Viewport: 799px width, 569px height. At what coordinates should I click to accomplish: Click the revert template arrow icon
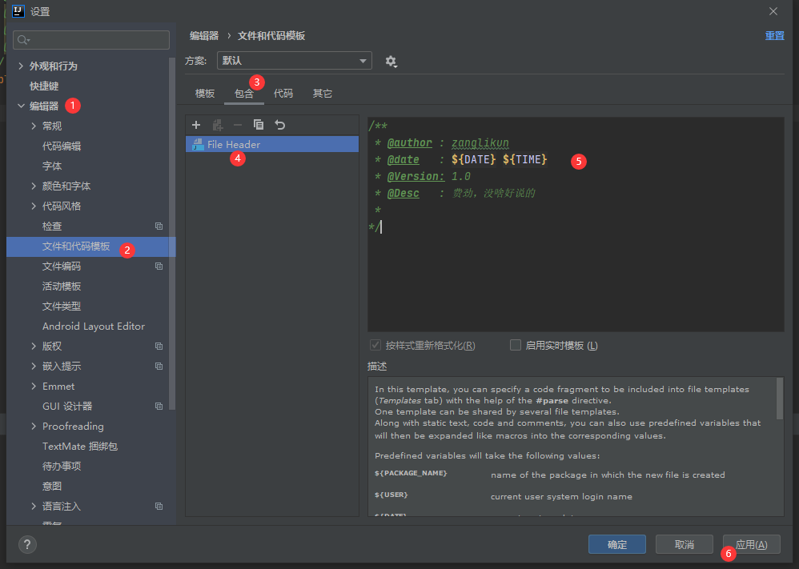(x=280, y=125)
